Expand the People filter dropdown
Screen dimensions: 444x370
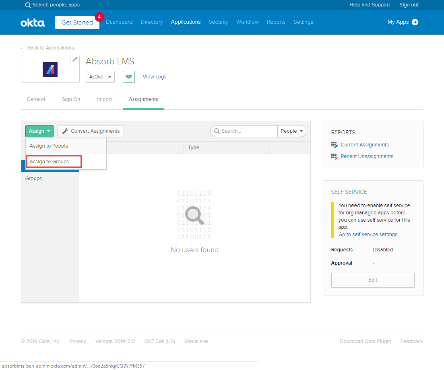coord(292,131)
